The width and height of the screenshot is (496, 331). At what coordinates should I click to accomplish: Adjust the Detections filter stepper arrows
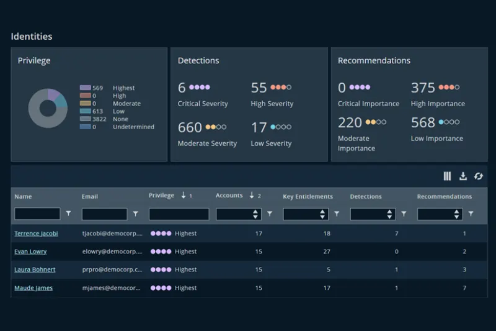point(389,214)
